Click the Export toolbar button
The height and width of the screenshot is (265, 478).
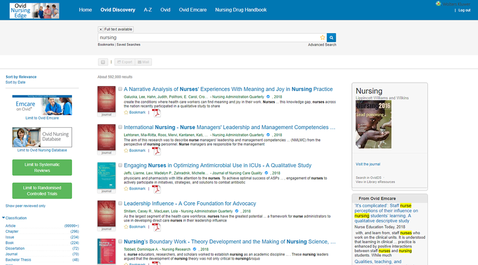[x=125, y=62]
